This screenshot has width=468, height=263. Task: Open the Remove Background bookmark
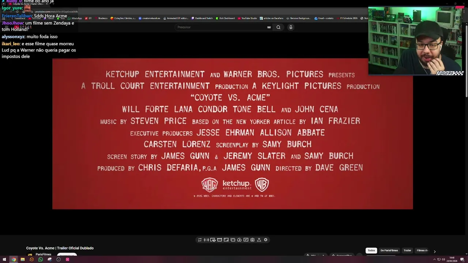299,18
